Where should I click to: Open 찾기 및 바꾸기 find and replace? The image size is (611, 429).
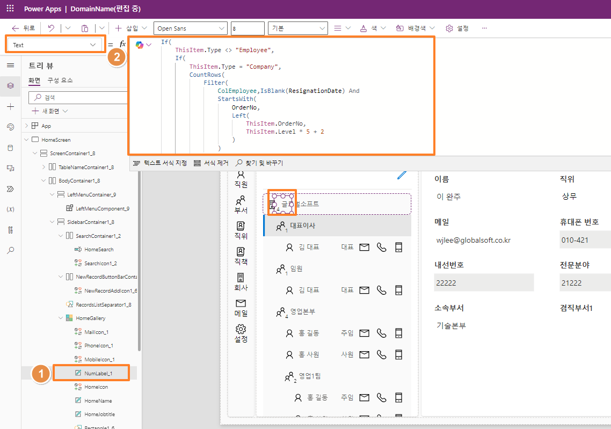click(x=259, y=163)
